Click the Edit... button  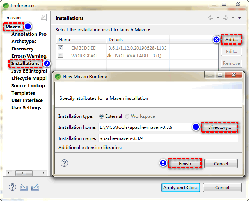(x=231, y=51)
